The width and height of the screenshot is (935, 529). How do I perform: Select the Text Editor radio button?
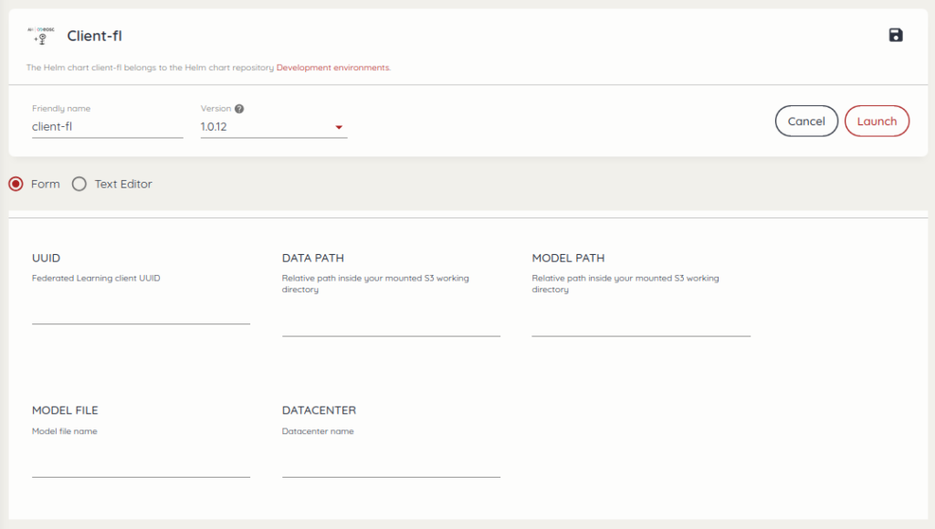coord(79,184)
